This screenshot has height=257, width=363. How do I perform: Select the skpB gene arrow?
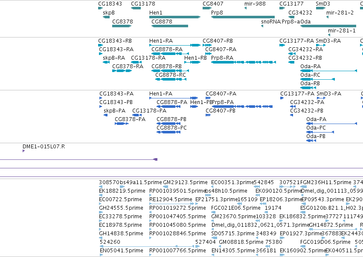coord(106,17)
